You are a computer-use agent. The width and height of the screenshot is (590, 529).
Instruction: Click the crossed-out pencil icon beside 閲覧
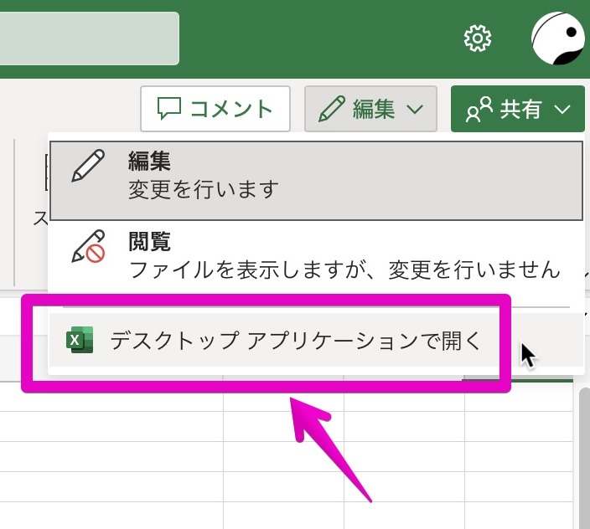pos(89,247)
